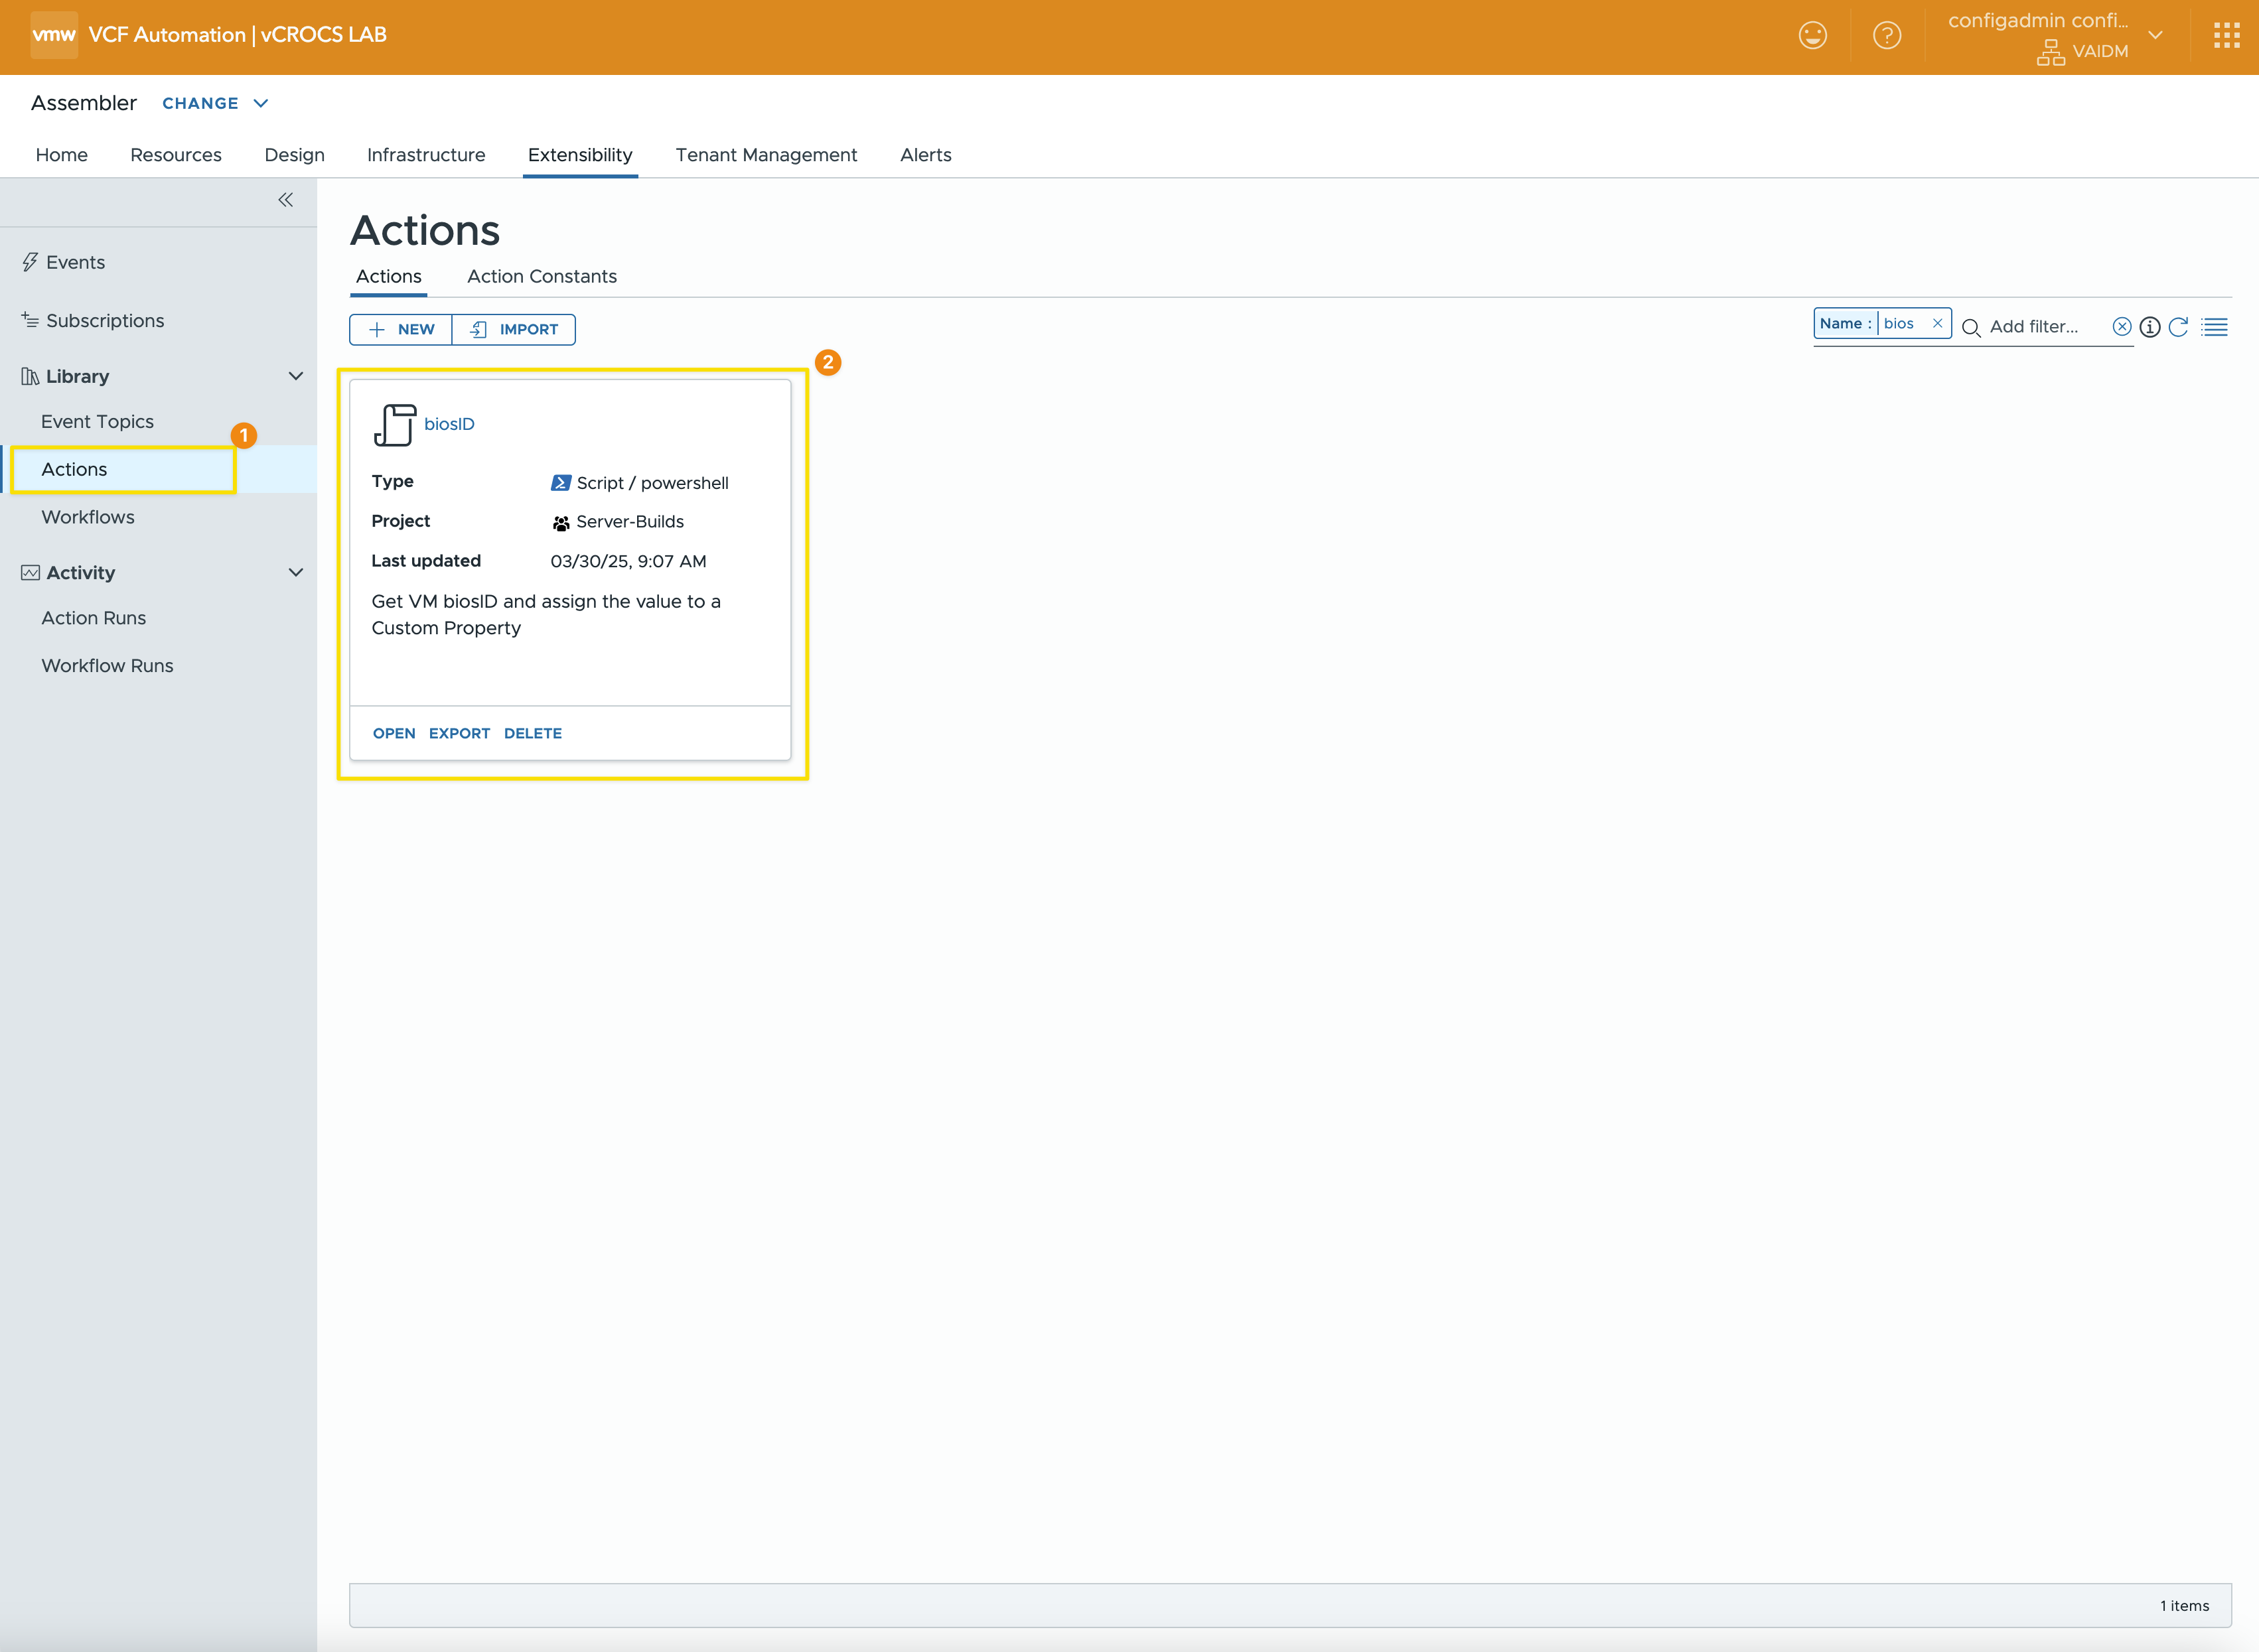Image resolution: width=2259 pixels, height=1652 pixels.
Task: Clear all filters with circled X icon
Action: click(x=2121, y=327)
